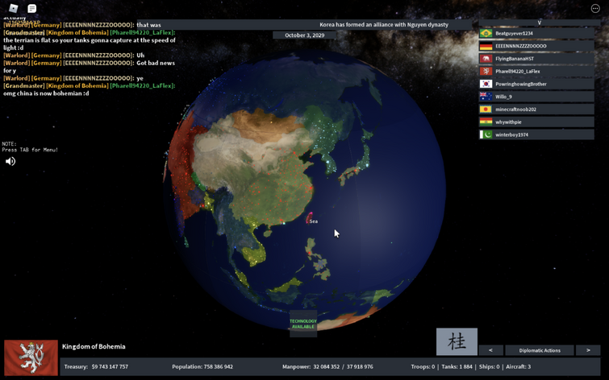This screenshot has height=380, width=609.
Task: Click the 'Press TAB for Menu!' note
Action: coord(30,150)
